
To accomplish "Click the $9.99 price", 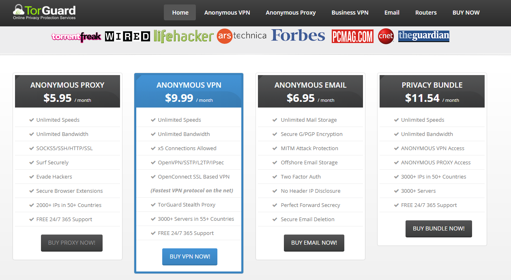I will [x=179, y=98].
